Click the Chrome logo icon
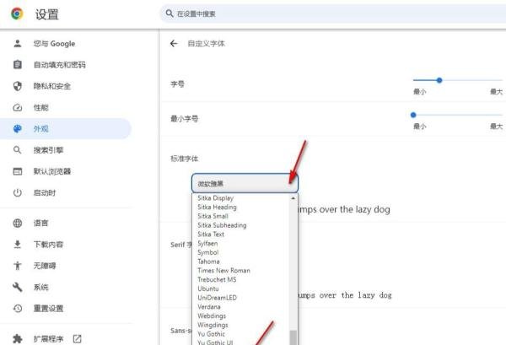Image resolution: width=506 pixels, height=345 pixels. [17, 13]
